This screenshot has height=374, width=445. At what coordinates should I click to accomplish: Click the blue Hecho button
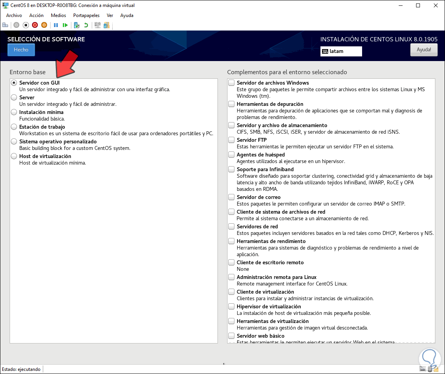[21, 50]
